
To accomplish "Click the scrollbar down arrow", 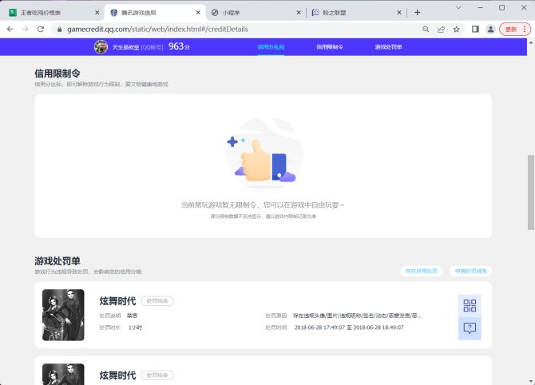I will click(x=530, y=381).
